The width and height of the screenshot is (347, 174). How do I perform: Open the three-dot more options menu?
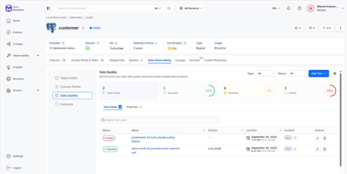coord(340,28)
